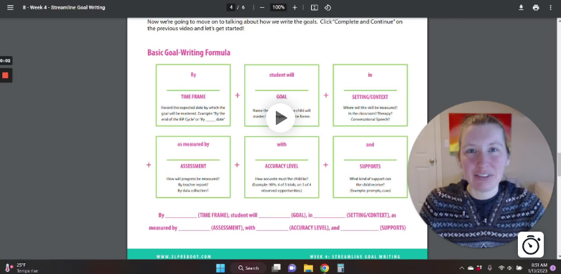561x274 pixels.
Task: Download the PDF file
Action: click(x=521, y=7)
